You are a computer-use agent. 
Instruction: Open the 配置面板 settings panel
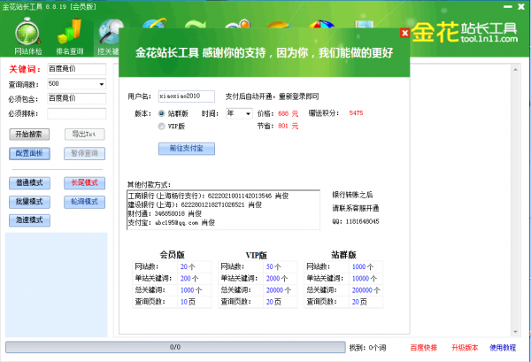pyautogui.click(x=29, y=153)
